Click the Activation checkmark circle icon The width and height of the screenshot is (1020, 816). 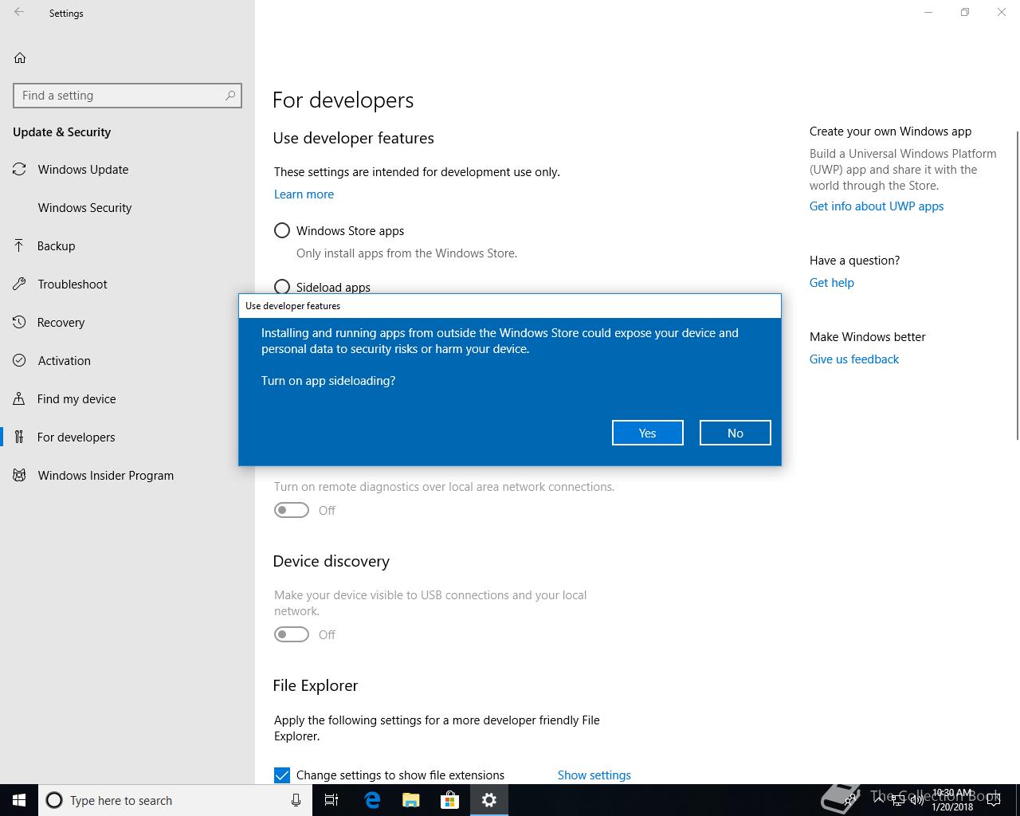tap(19, 361)
